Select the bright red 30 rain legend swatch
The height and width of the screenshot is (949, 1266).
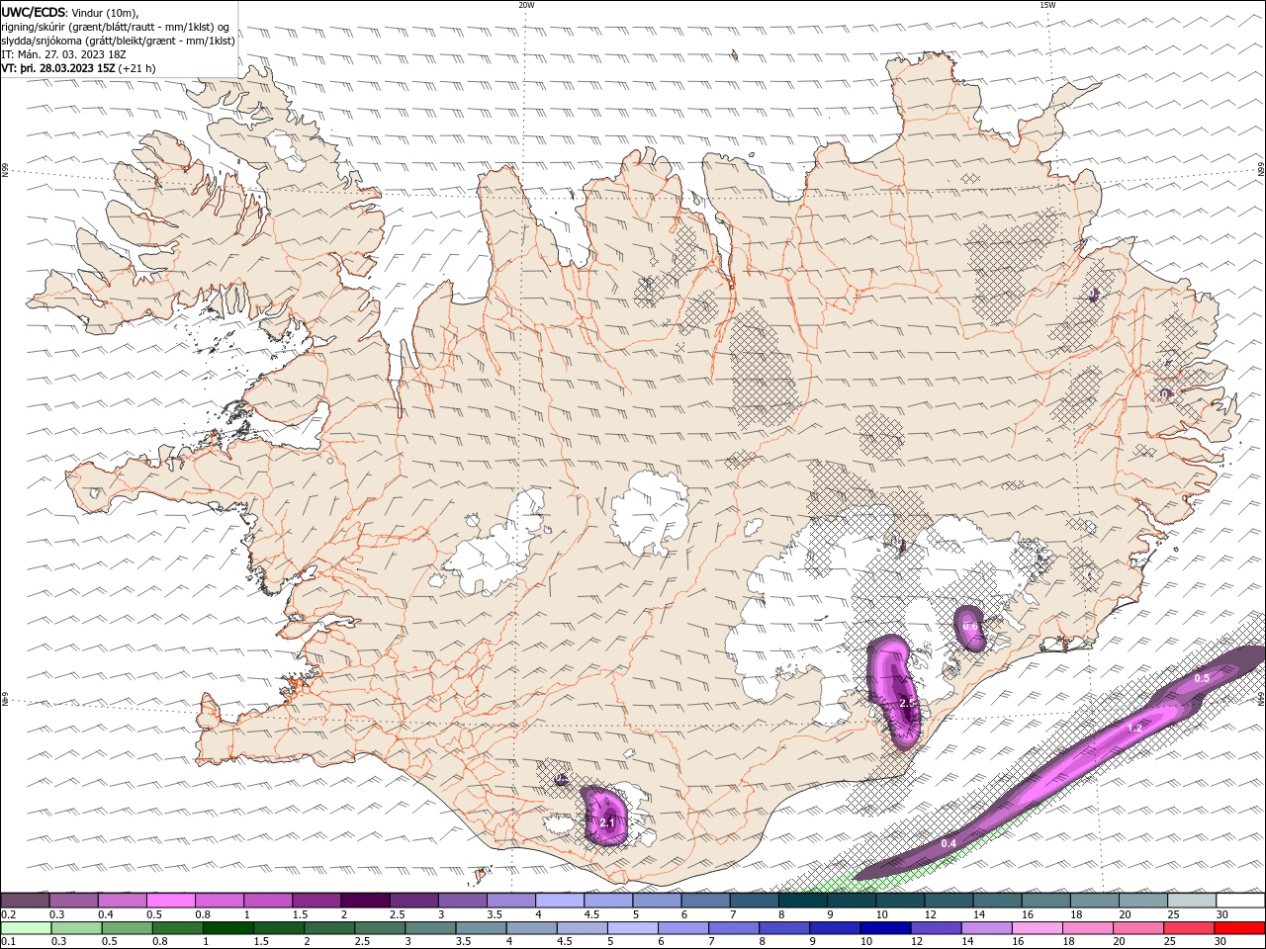click(1240, 928)
